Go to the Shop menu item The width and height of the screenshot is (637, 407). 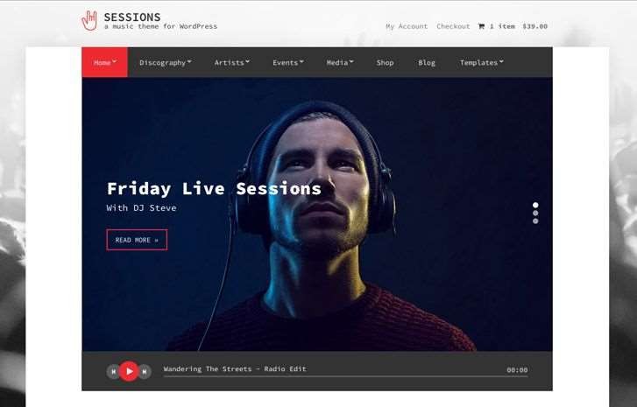[x=385, y=62]
